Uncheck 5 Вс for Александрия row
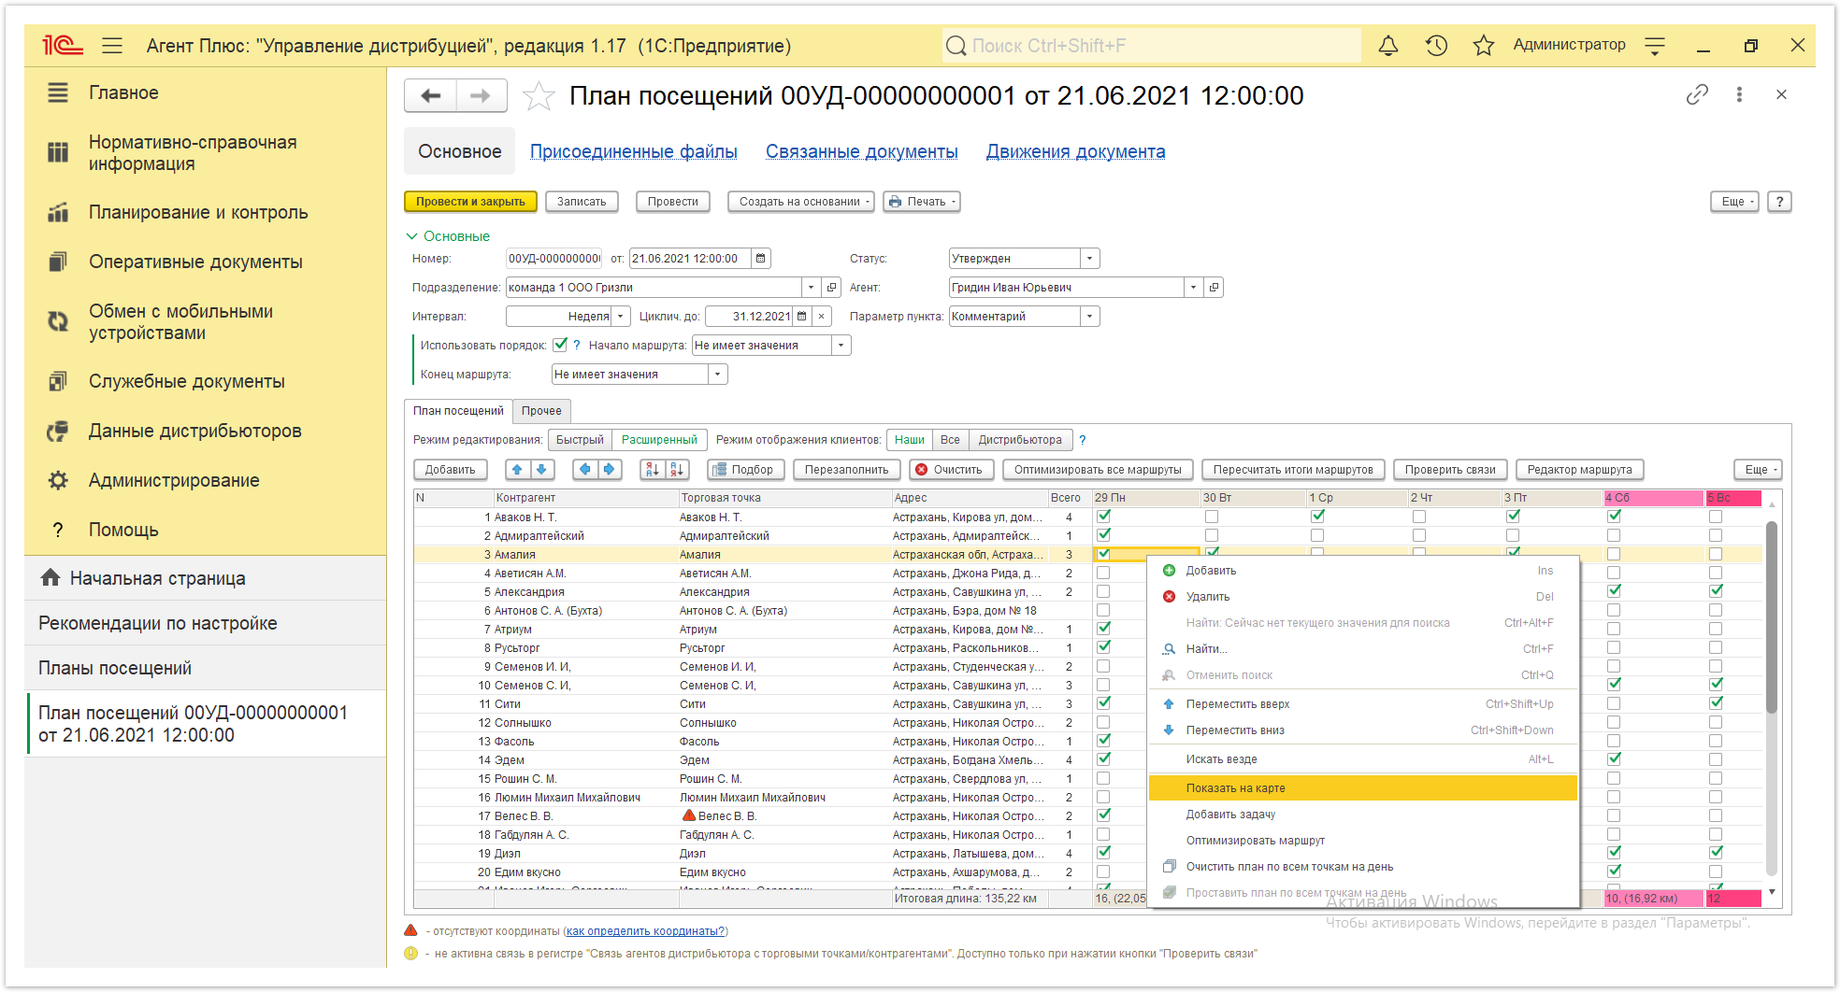 point(1716,591)
